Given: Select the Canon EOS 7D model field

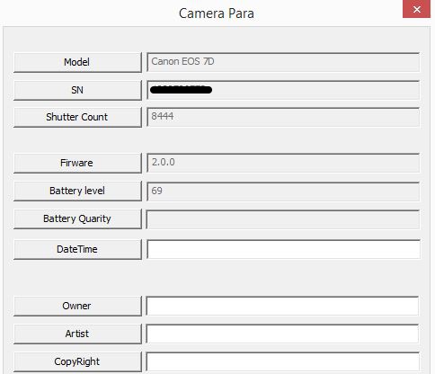Looking at the screenshot, I should click(283, 62).
